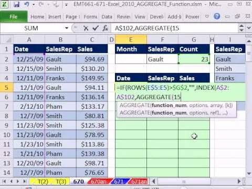Click the vertical scrollbar down arrow

tap(249, 173)
